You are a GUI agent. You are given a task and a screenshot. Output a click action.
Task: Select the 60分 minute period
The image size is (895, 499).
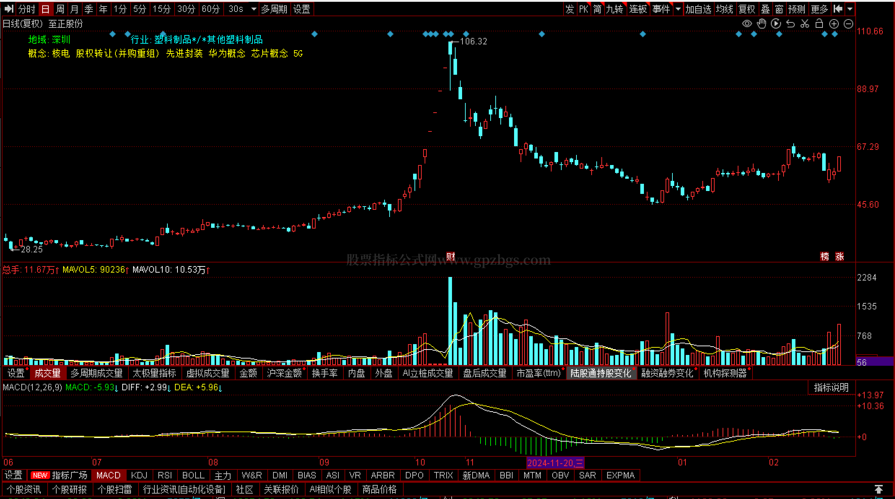[x=211, y=9]
